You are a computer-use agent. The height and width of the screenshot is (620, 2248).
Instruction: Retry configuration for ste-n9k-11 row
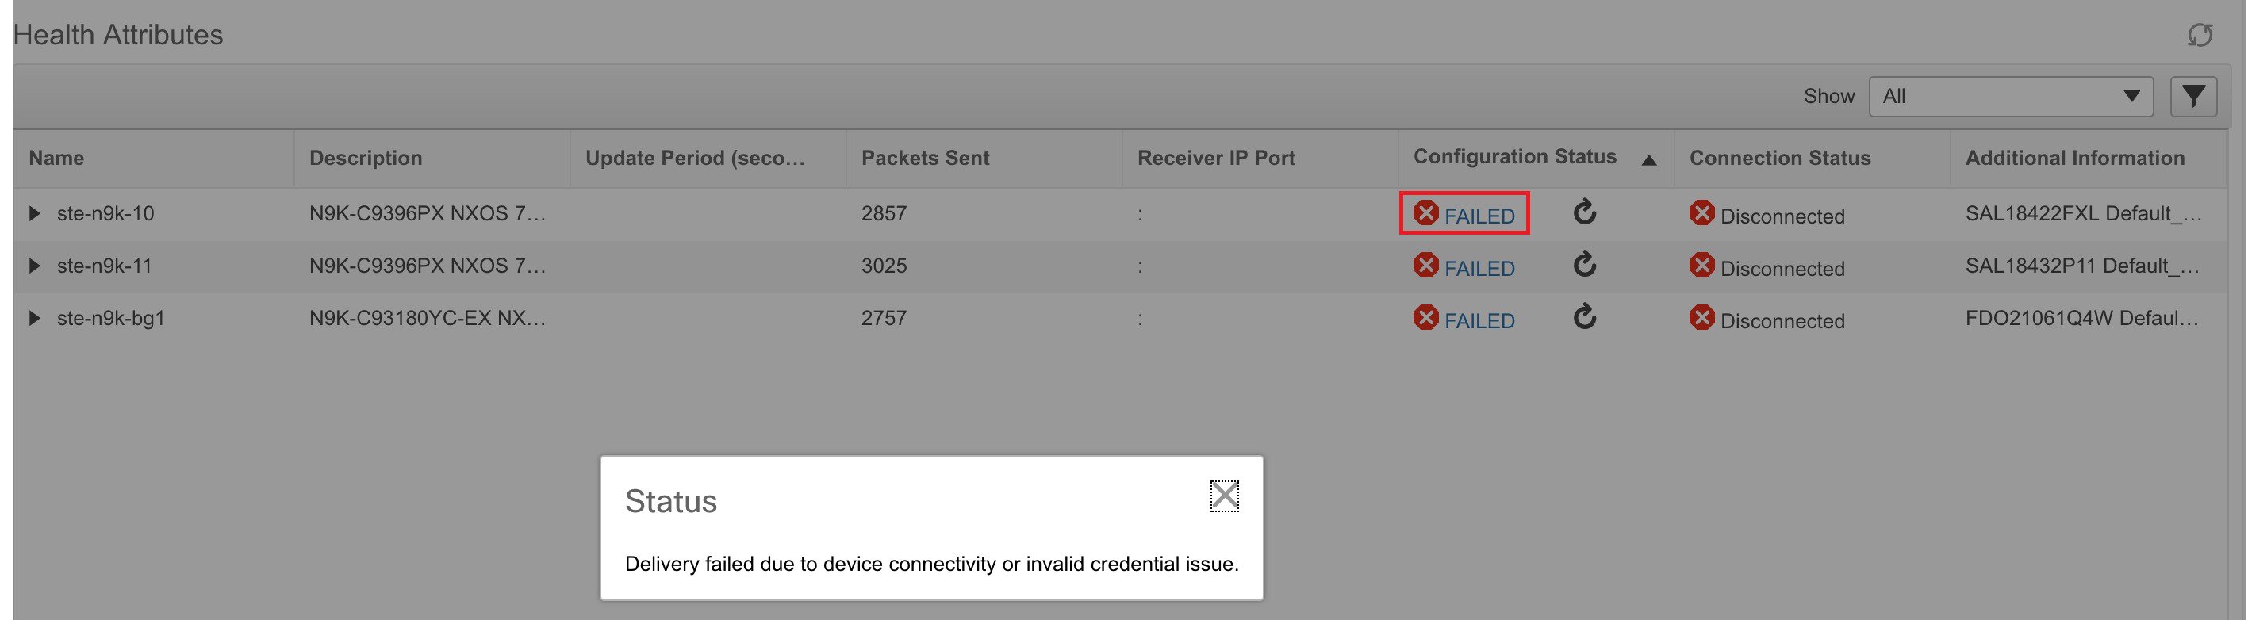tap(1585, 264)
